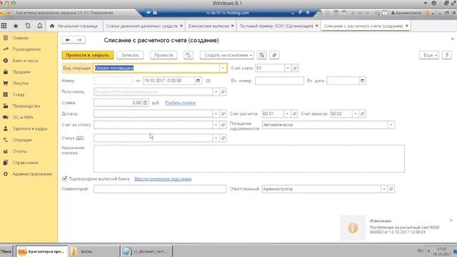
Task: Navigate back with left arrow button
Action: coord(68,40)
